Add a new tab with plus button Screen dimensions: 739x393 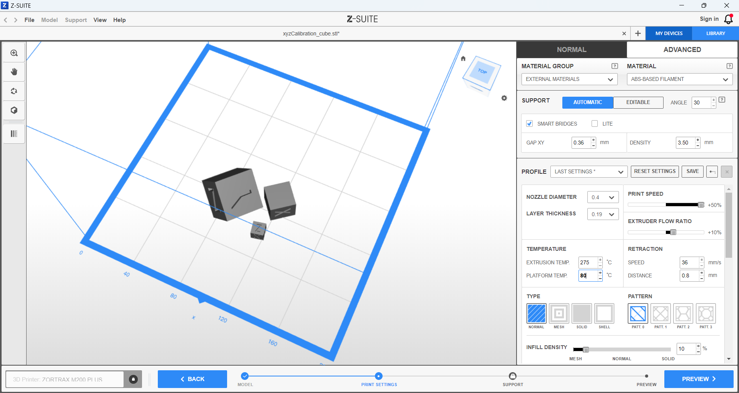click(638, 34)
